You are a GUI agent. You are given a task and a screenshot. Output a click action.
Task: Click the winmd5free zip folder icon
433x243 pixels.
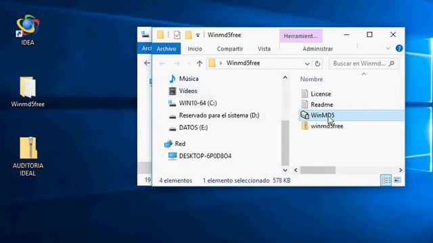tap(304, 126)
